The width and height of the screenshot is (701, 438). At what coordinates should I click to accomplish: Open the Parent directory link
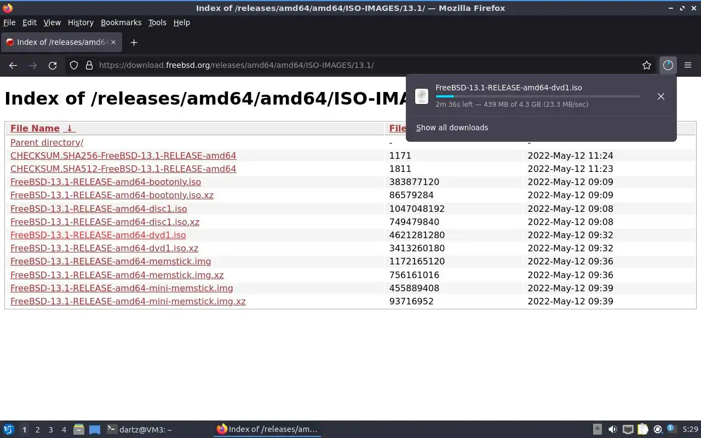point(47,142)
